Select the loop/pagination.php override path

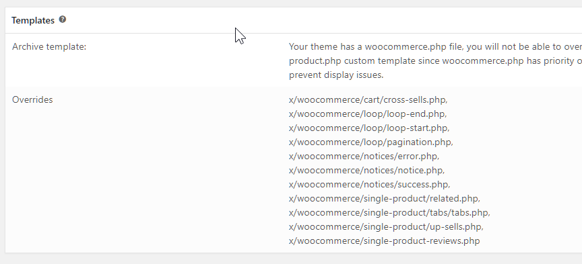tap(370, 142)
